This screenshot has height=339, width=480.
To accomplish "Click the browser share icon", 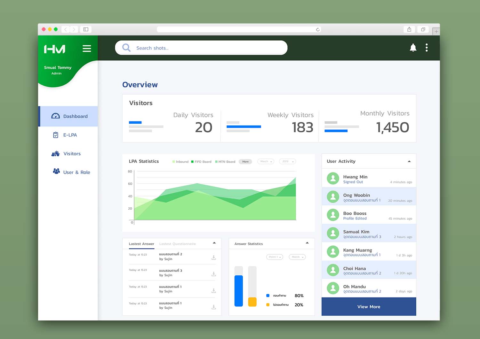I will pyautogui.click(x=409, y=29).
